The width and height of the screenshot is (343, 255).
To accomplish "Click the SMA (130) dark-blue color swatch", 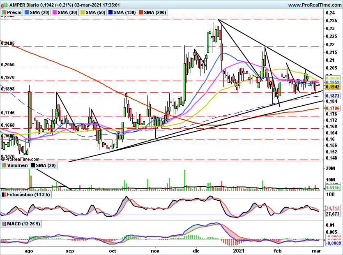I will pos(110,12).
